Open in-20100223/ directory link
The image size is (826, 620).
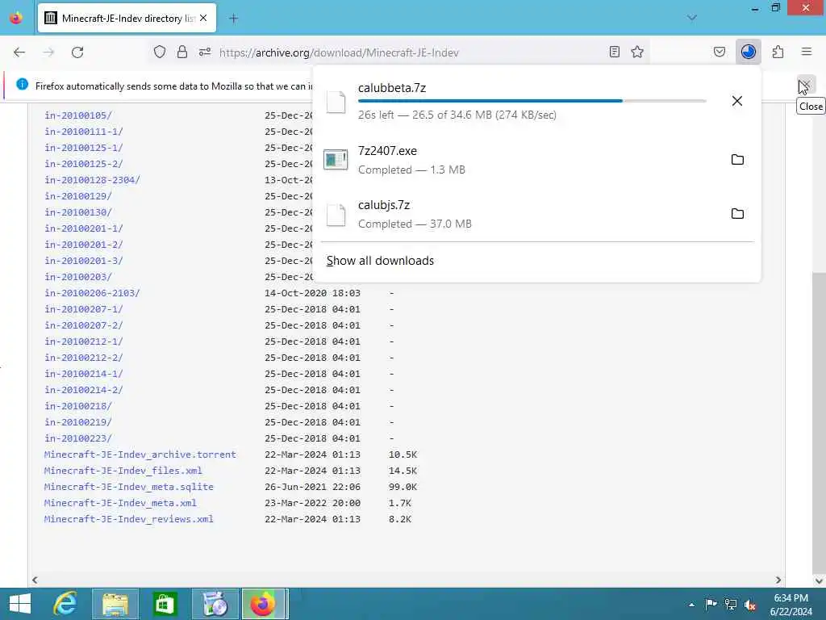click(78, 438)
